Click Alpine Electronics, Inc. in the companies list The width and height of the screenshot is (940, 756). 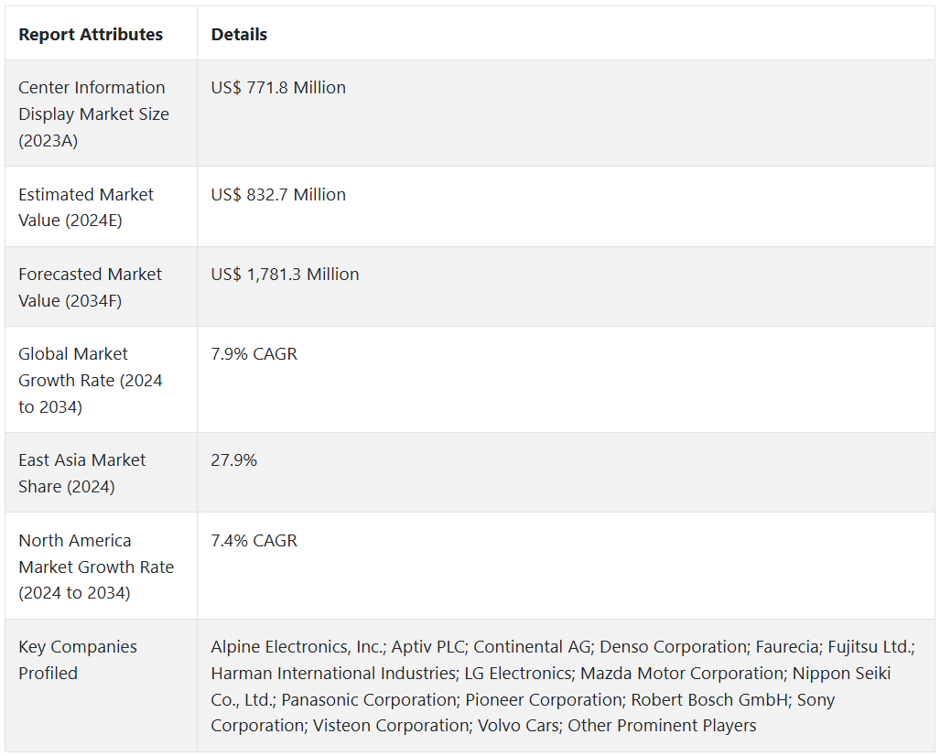pyautogui.click(x=297, y=647)
